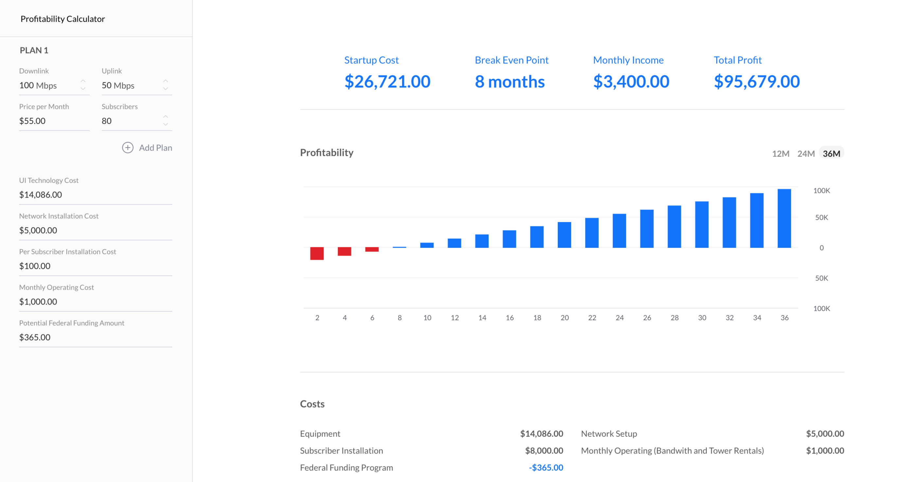Decrease Downlink speed with down arrow
Viewport: 903px width, 482px height.
pos(83,89)
